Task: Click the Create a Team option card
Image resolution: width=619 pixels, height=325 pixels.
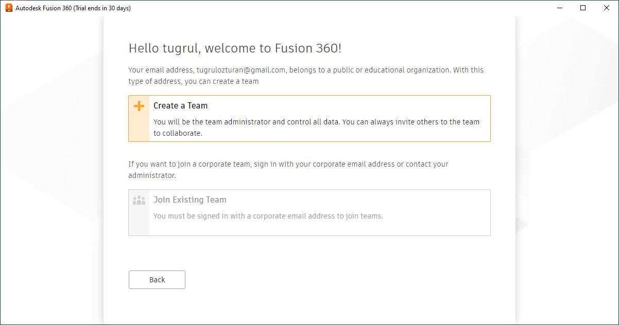Action: 309,118
